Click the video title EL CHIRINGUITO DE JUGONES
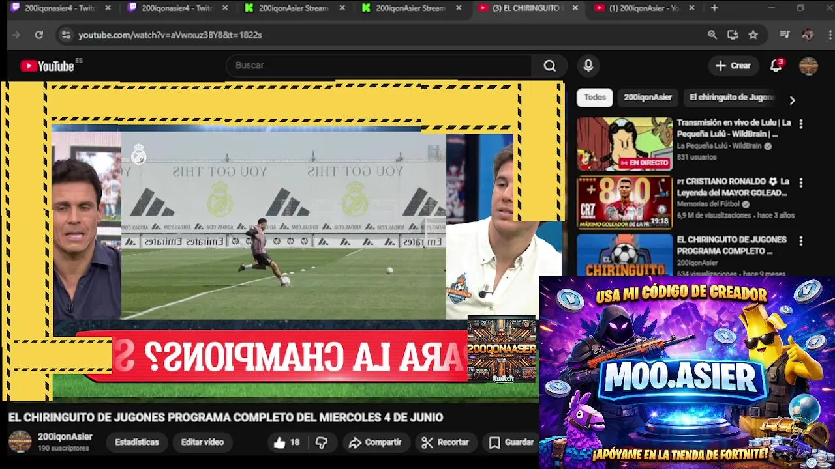The width and height of the screenshot is (835, 469). pos(226,418)
